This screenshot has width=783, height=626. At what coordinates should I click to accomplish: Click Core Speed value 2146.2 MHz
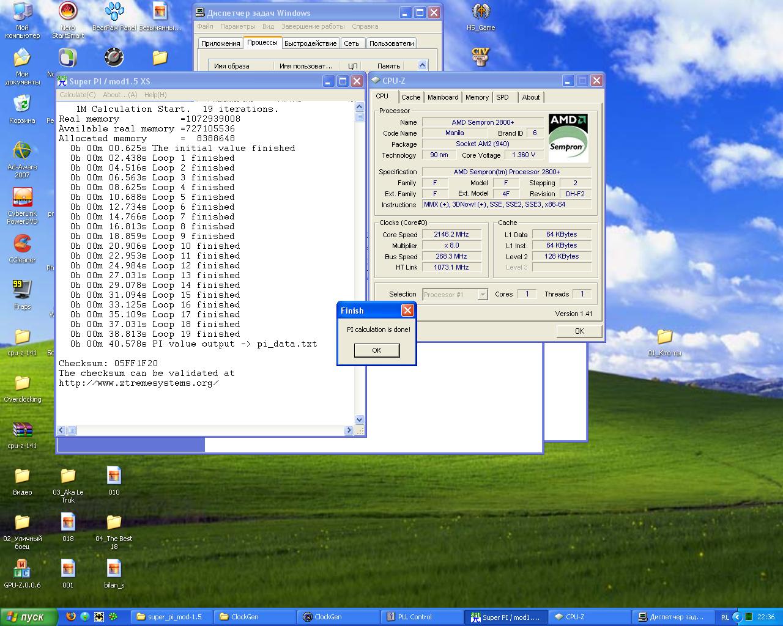coord(451,234)
